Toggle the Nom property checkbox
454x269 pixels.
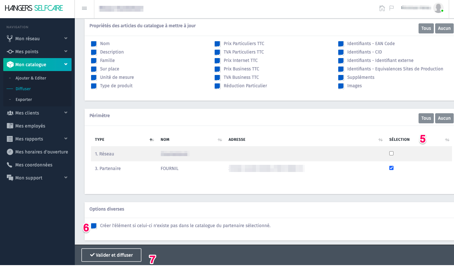point(94,44)
